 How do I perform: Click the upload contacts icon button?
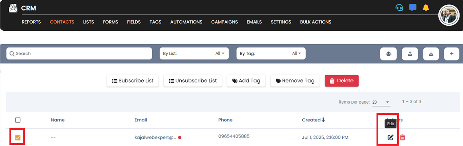(410, 54)
